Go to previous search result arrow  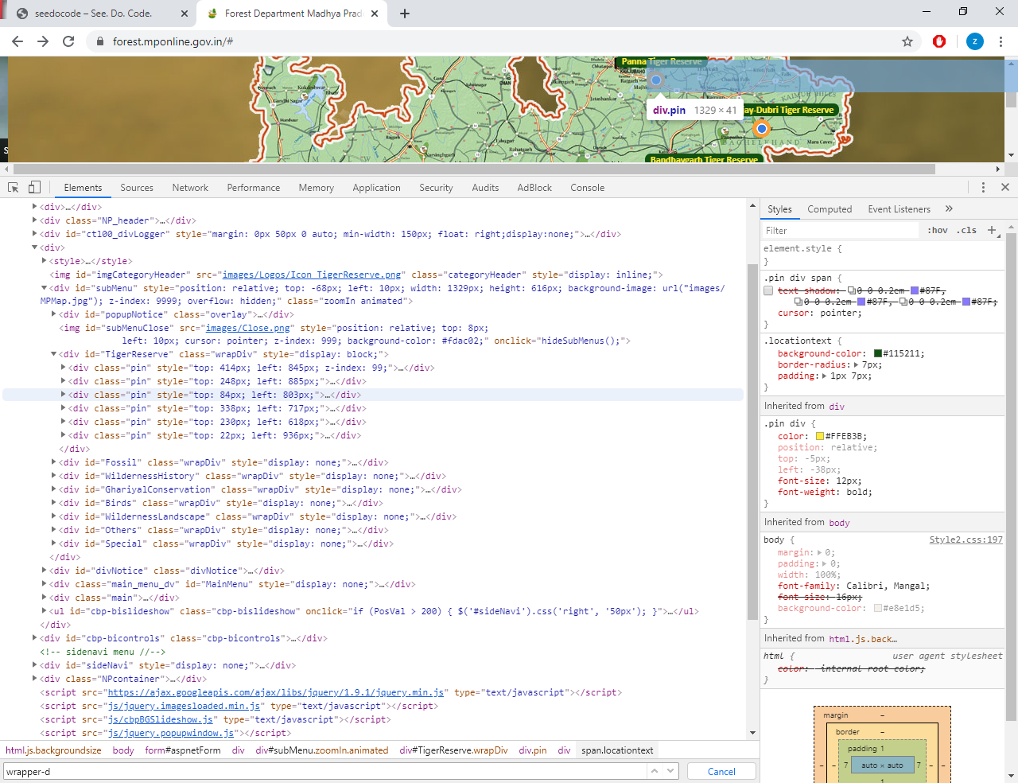pyautogui.click(x=654, y=771)
